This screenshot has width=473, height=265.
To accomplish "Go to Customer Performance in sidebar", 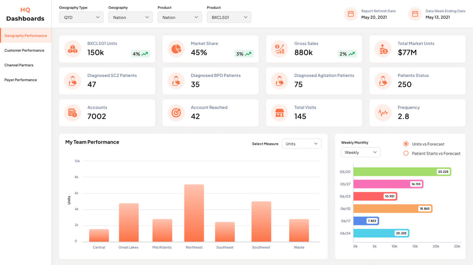I will point(24,50).
